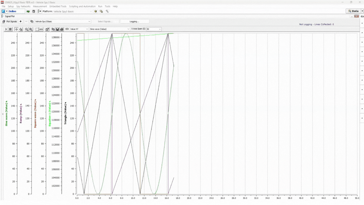Image resolution: width=364 pixels, height=205 pixels.
Task: Start the signal plot with play button
Action: [6, 29]
